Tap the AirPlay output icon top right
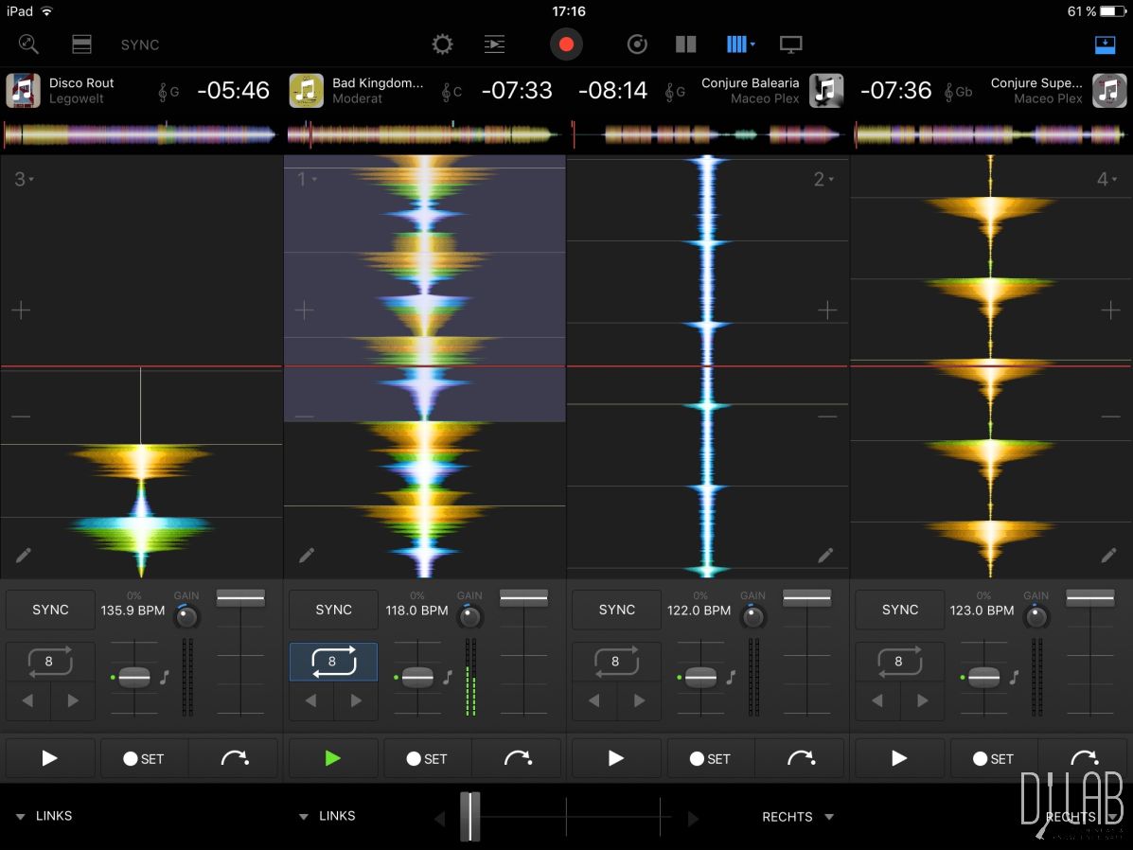This screenshot has width=1133, height=850. 1106,44
